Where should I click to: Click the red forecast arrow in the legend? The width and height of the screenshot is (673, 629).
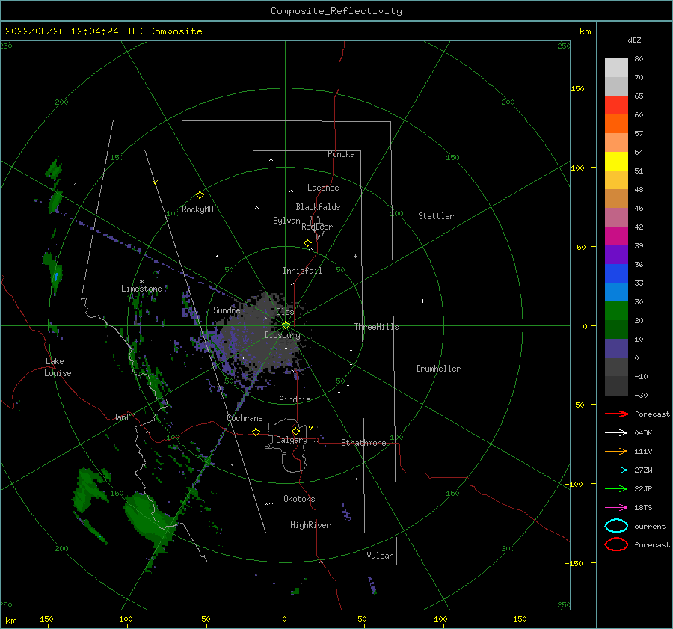(616, 414)
